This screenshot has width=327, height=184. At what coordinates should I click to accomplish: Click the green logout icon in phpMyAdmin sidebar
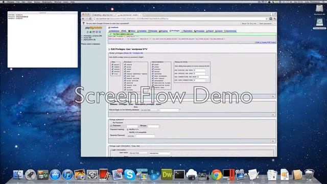pos(90,32)
